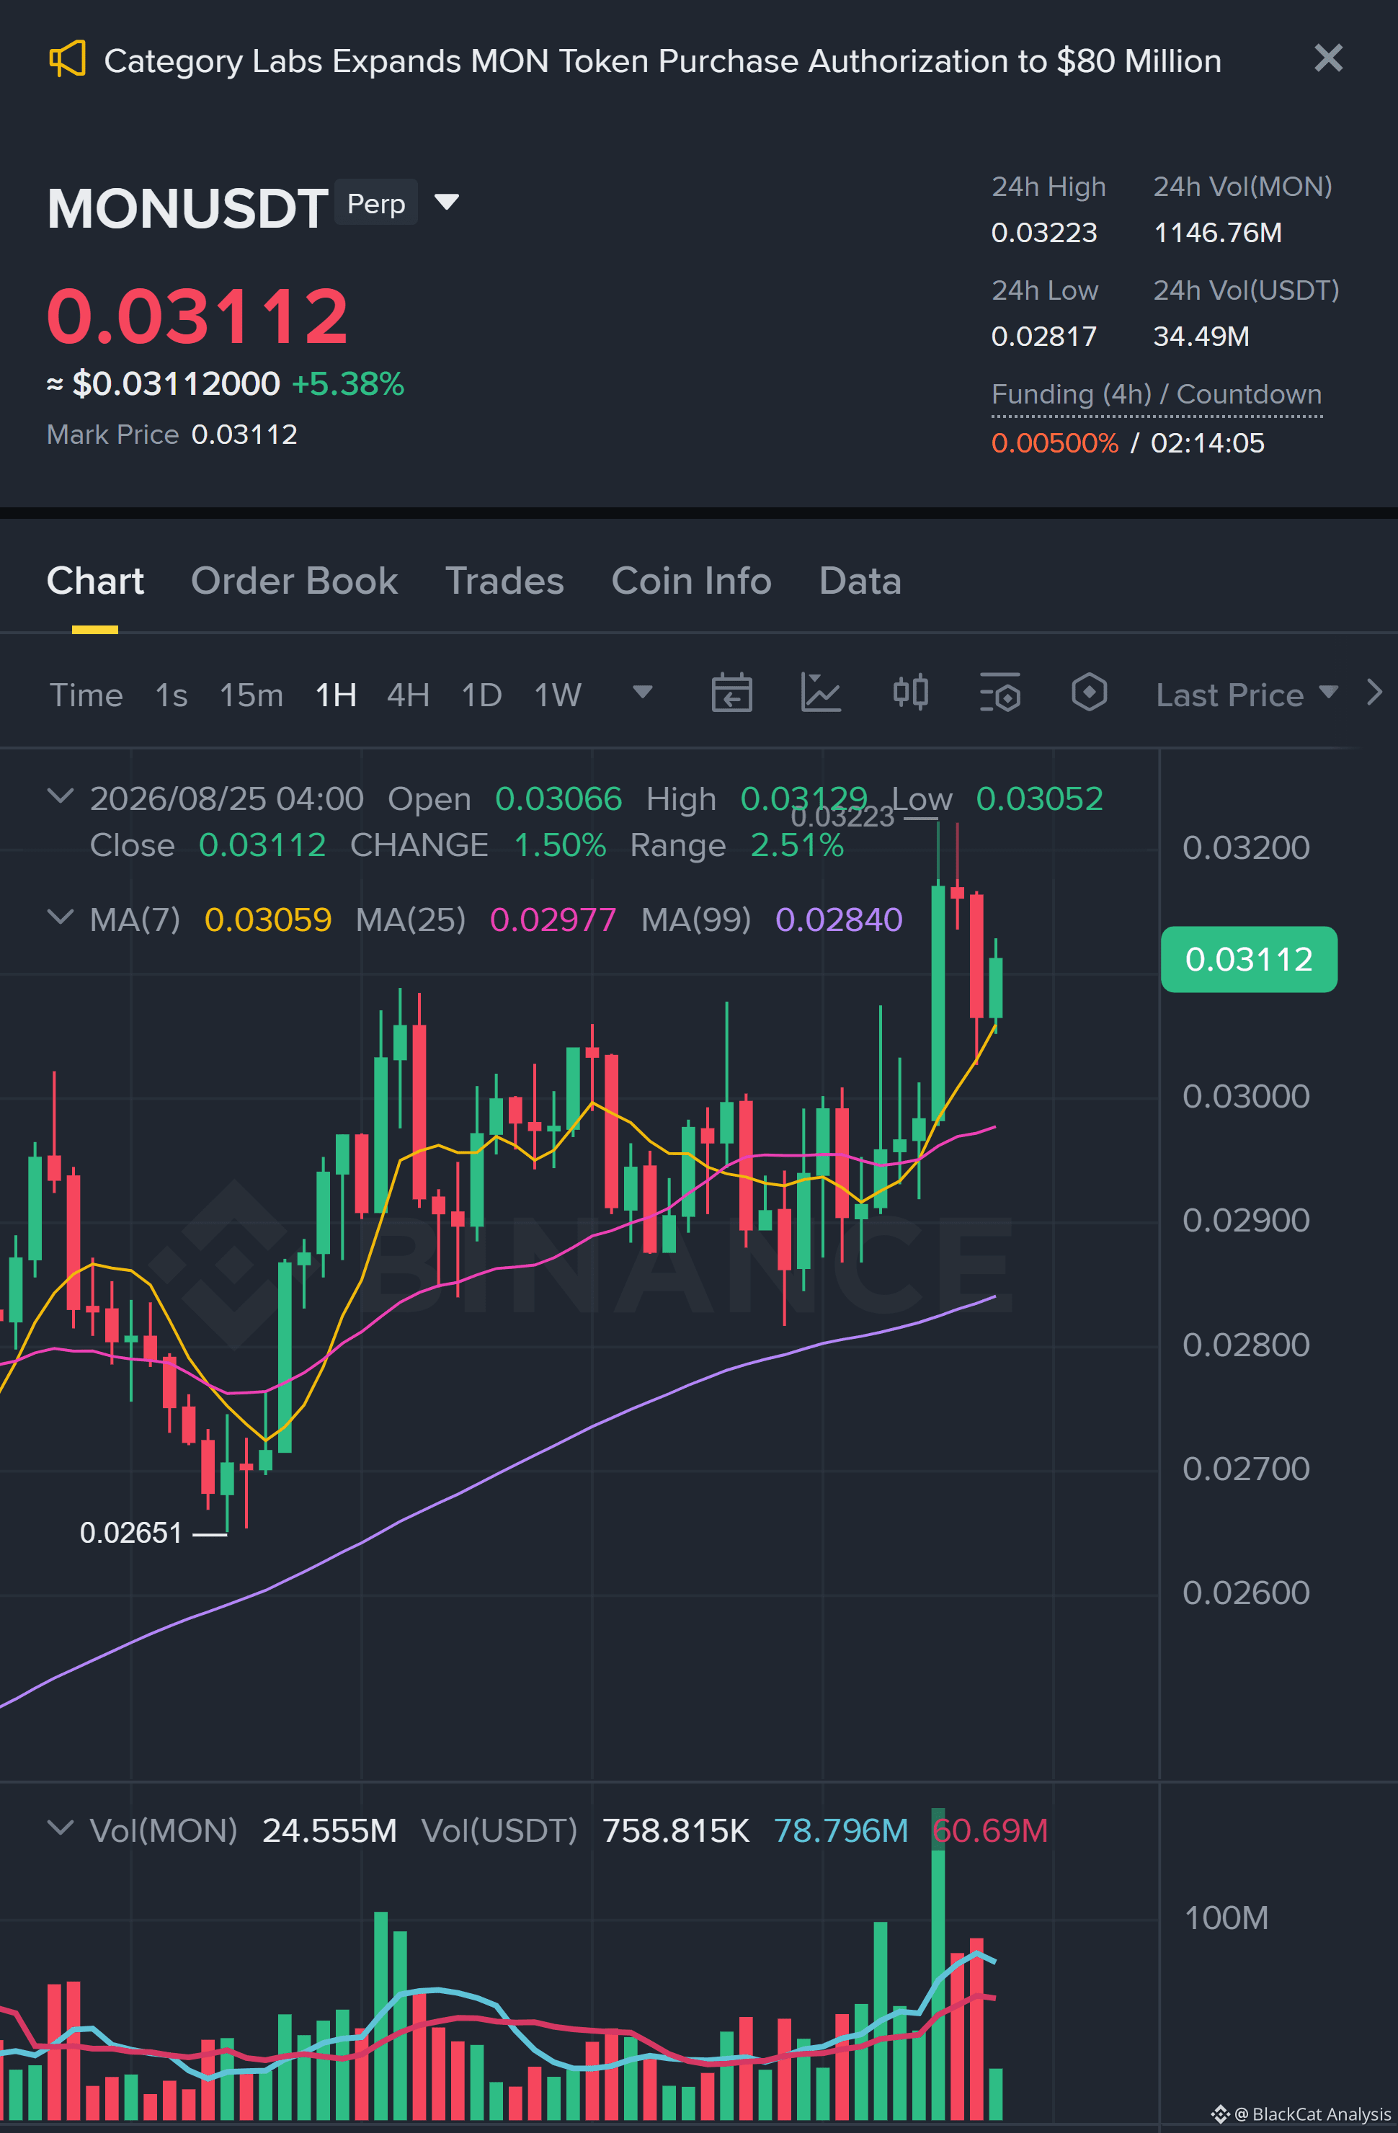1398x2133 pixels.
Task: Click the MA(25) value 0.02977
Action: tap(553, 919)
